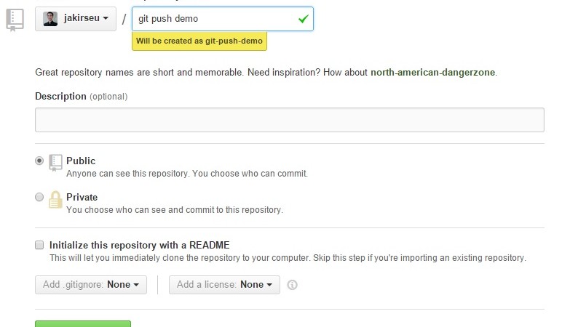Expand the Add .gitignore dropdown
The width and height of the screenshot is (570, 327).
pyautogui.click(x=90, y=285)
